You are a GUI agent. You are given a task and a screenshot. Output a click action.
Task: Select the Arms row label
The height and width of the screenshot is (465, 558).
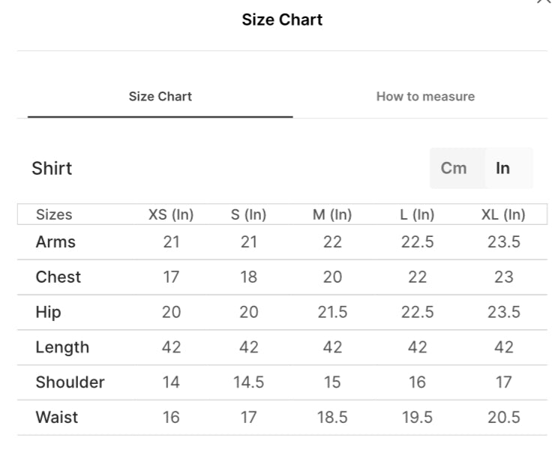55,242
